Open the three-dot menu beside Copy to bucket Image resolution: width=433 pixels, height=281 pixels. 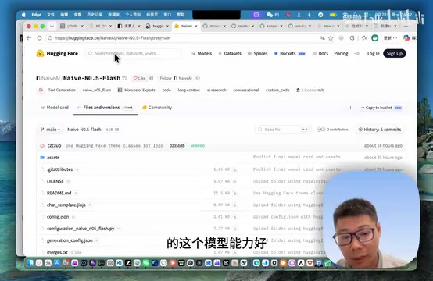pos(350,108)
